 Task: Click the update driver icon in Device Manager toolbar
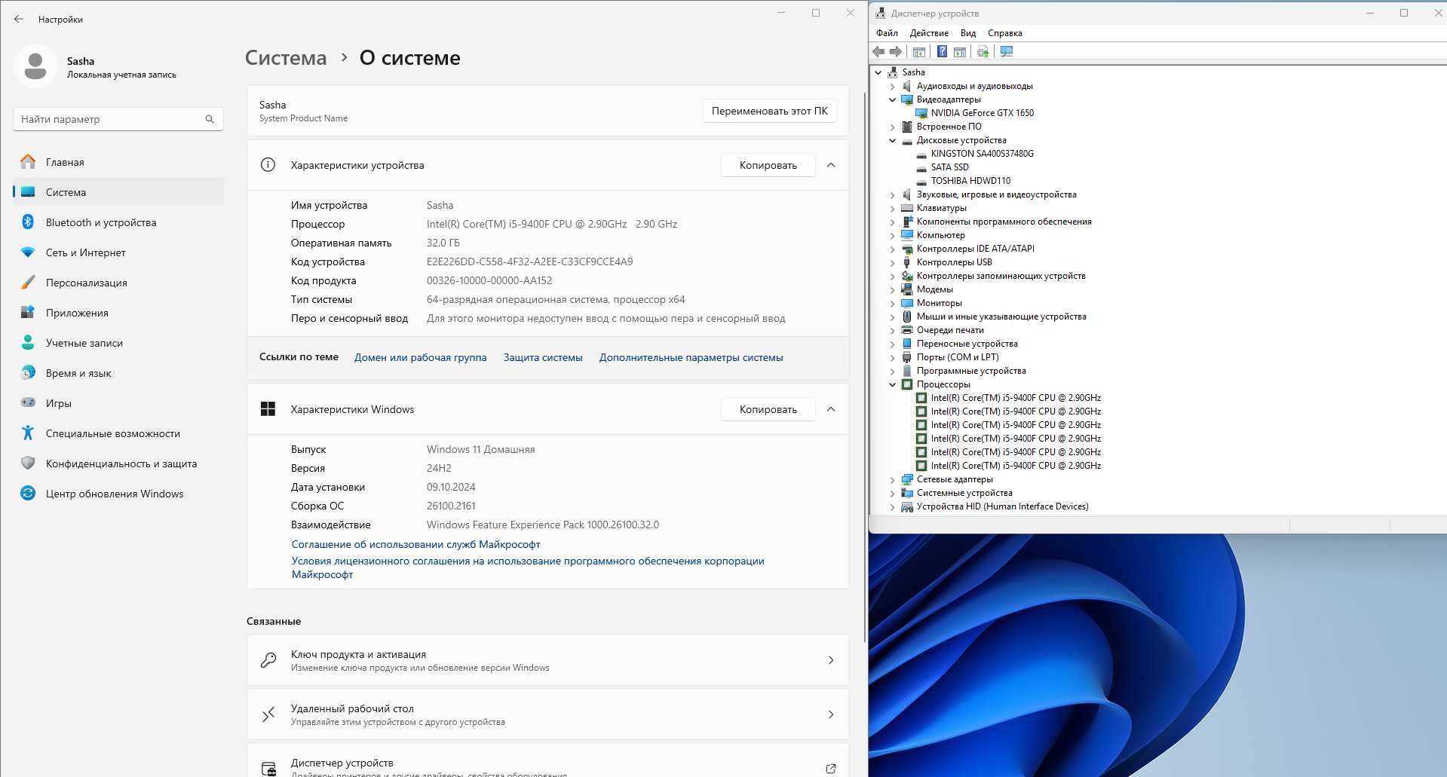(x=983, y=51)
